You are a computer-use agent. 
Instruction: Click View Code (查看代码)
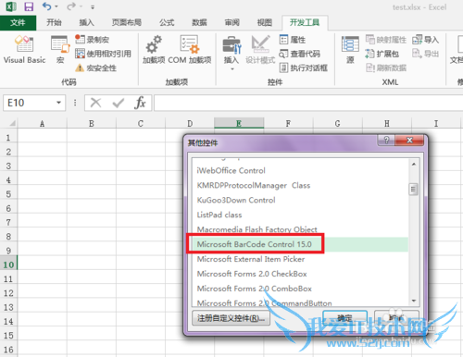coord(299,54)
